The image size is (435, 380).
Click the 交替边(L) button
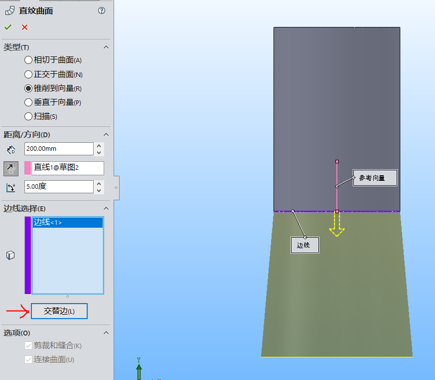(59, 311)
